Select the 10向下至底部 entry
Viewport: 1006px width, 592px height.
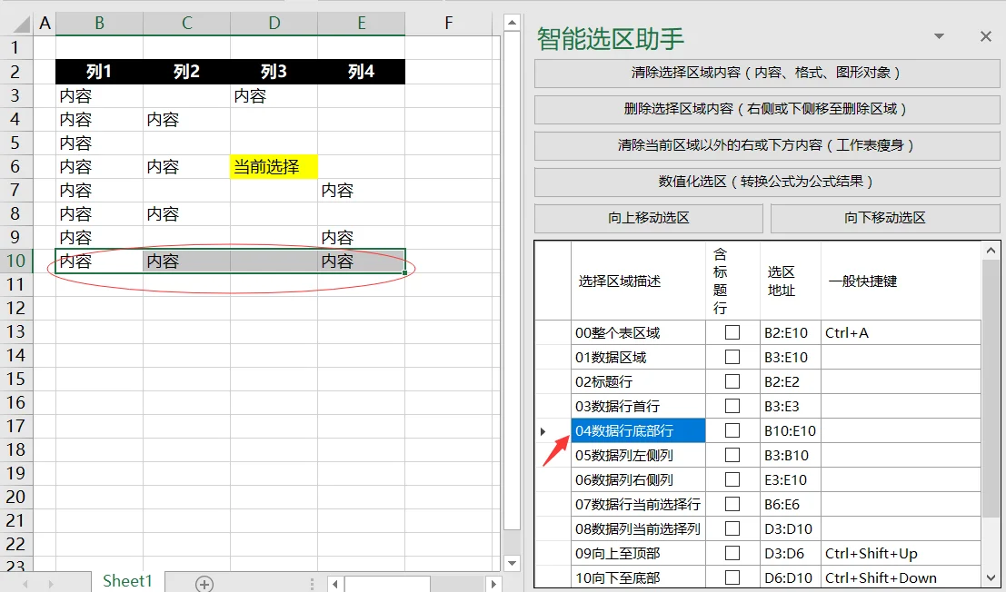638,577
